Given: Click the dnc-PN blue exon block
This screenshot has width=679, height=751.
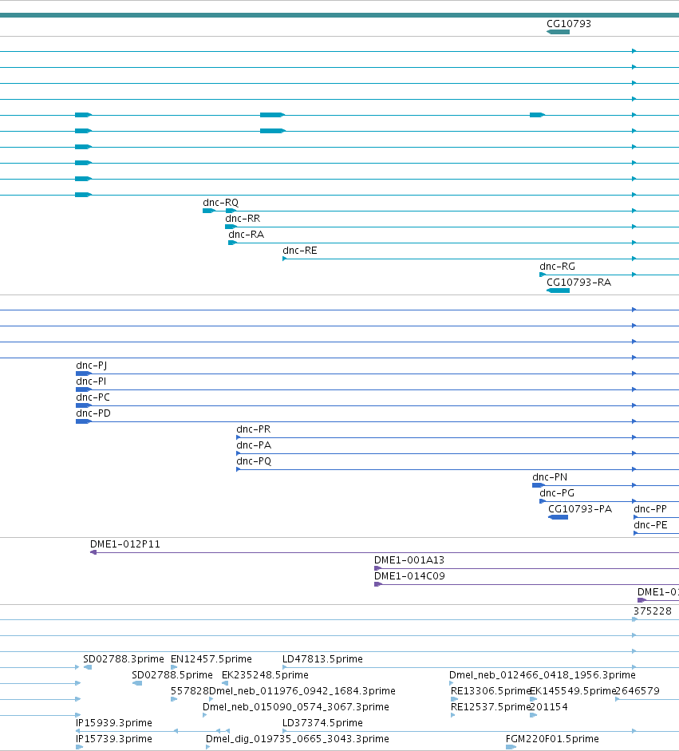Looking at the screenshot, I should click(x=539, y=485).
